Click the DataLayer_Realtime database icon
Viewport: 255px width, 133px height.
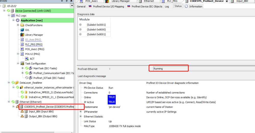[x=17, y=83]
